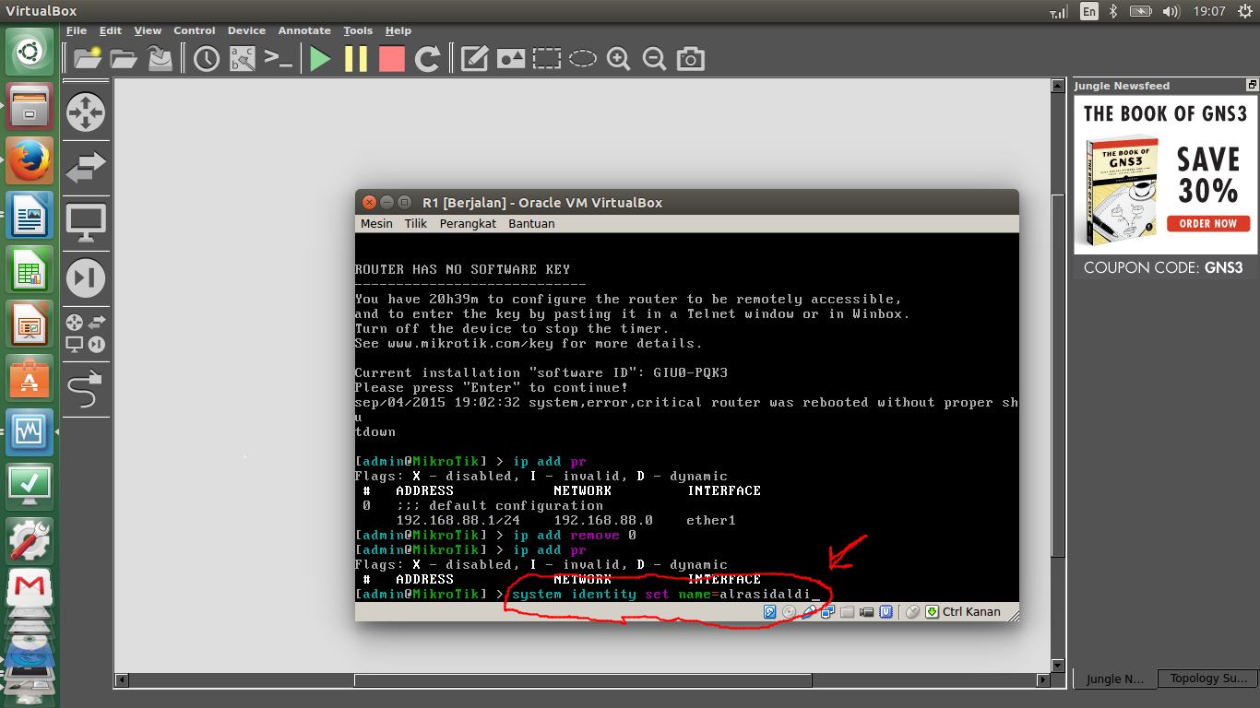Start all devices with the green play icon
Viewport: 1260px width, 708px height.
tap(320, 58)
